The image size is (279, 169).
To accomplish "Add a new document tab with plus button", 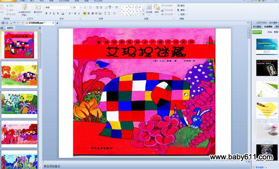I will 57,23.
